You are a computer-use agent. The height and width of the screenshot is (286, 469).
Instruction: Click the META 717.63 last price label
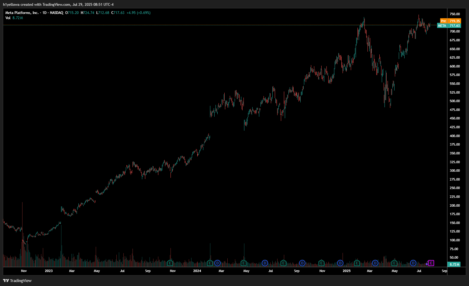coord(449,26)
